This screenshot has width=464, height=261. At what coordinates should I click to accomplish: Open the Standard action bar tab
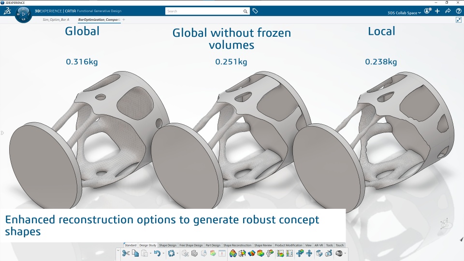pos(130,246)
